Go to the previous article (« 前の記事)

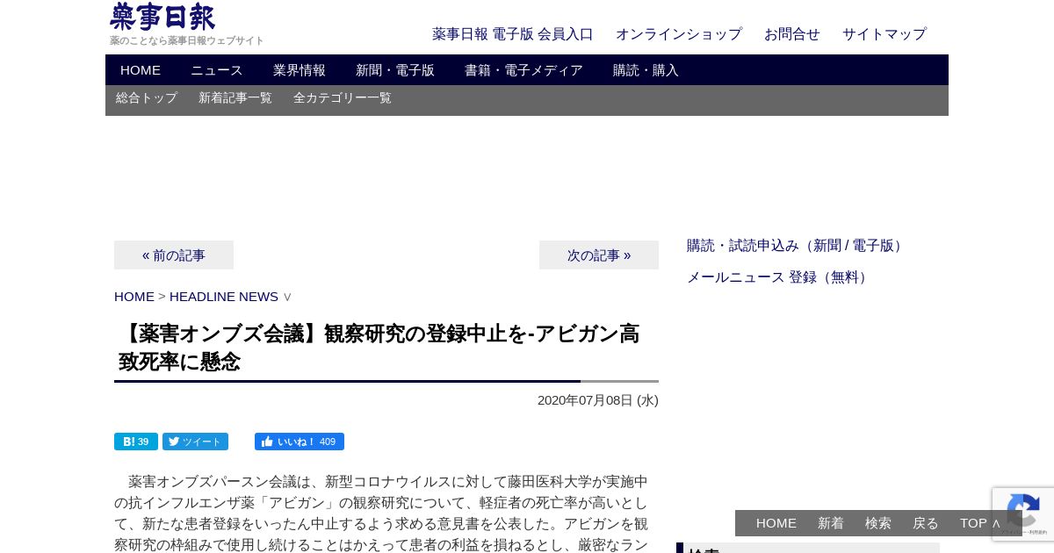(174, 255)
